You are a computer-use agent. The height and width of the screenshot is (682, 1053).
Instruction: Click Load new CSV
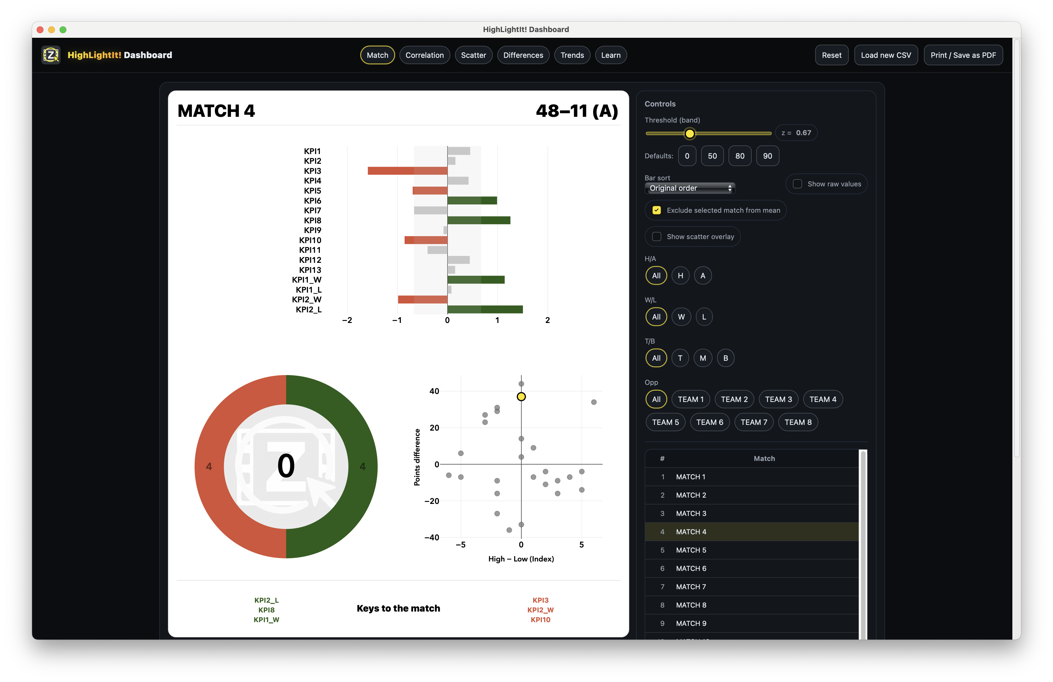click(x=886, y=55)
